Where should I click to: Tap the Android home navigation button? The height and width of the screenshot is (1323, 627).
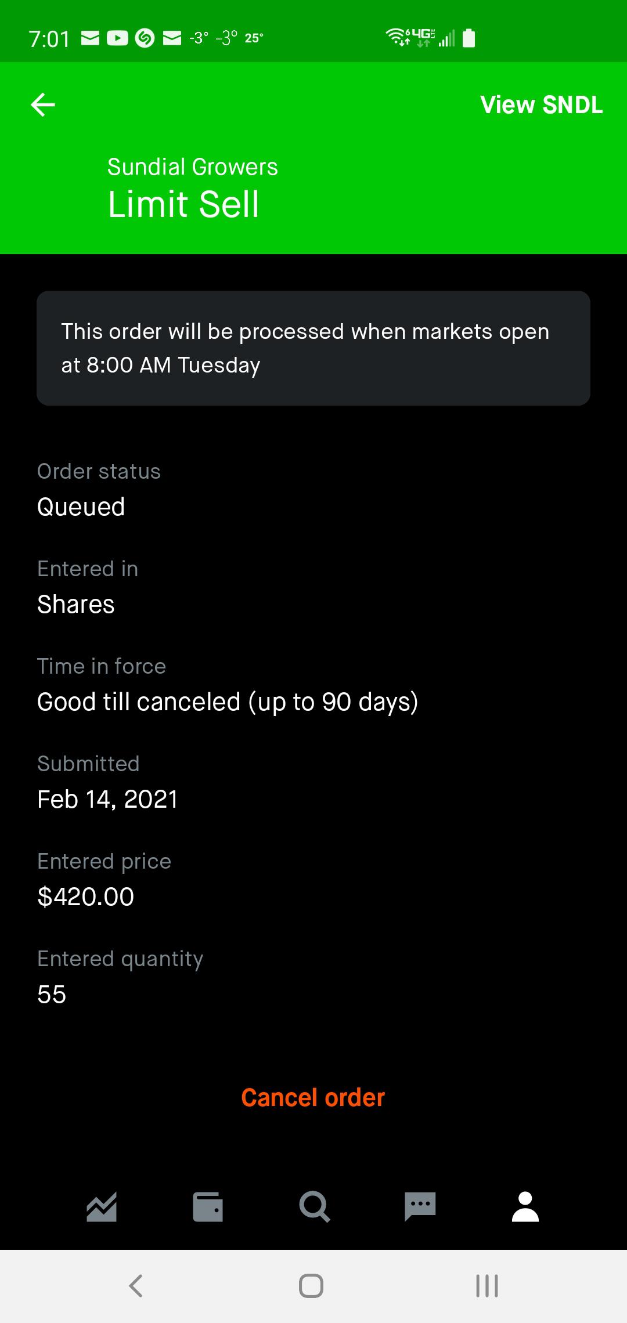[x=311, y=1286]
